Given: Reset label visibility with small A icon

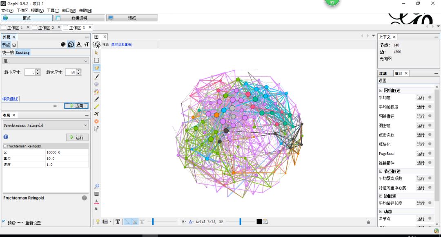Looking at the screenshot, I should 96,208.
